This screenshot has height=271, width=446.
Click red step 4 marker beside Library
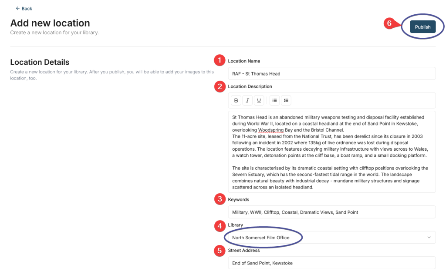[x=220, y=225]
